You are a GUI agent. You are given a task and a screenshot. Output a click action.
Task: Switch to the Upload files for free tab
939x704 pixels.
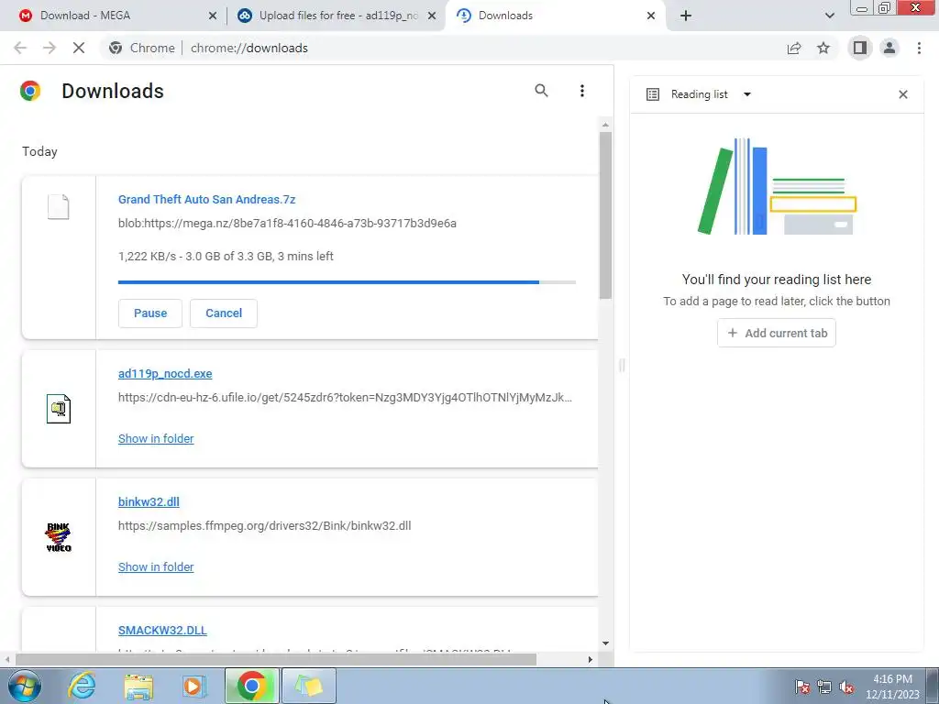tap(338, 16)
